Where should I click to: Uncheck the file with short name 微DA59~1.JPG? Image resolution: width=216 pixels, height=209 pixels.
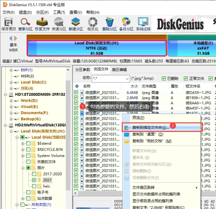point(76,92)
